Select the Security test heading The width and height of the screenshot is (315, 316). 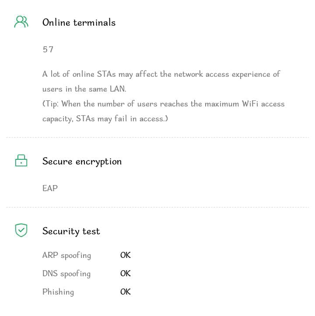[71, 231]
